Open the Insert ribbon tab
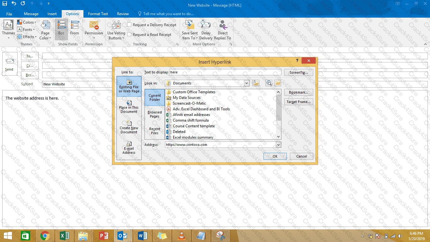 [52, 14]
